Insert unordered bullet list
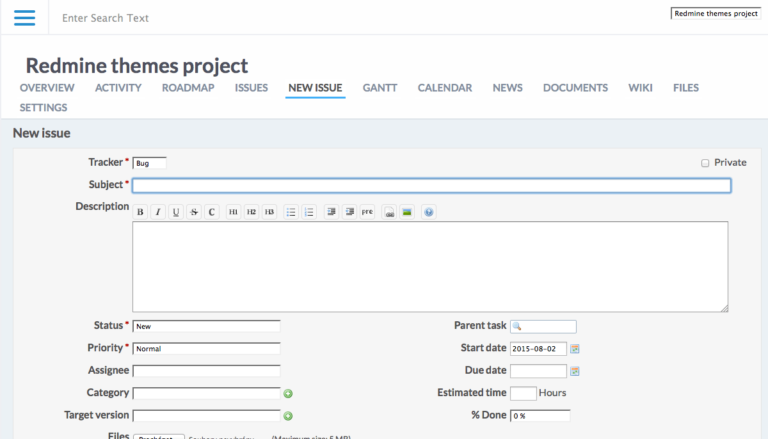This screenshot has width=768, height=439. (x=291, y=212)
